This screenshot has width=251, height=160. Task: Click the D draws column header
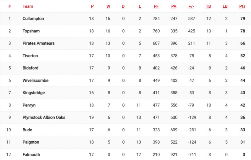(x=123, y=6)
